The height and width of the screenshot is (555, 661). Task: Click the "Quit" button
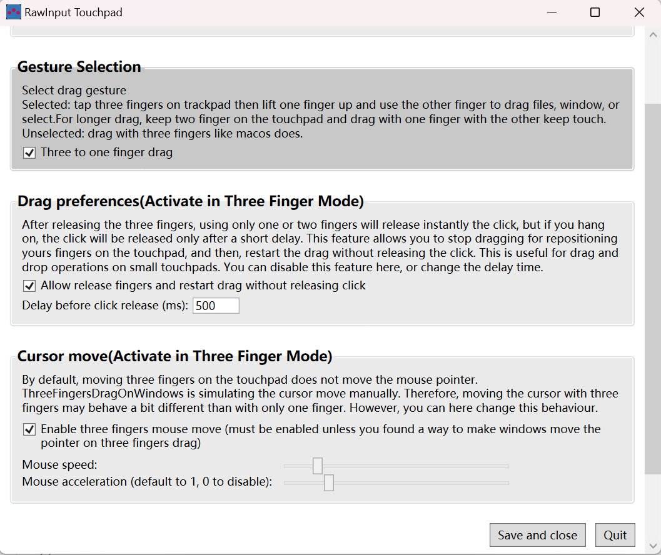pos(615,535)
